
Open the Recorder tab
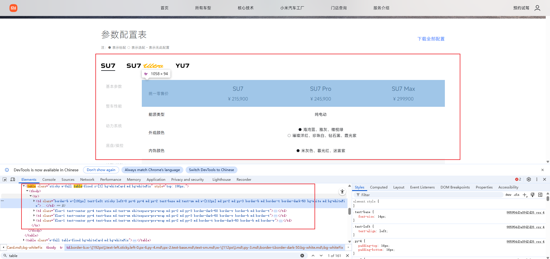(244, 180)
